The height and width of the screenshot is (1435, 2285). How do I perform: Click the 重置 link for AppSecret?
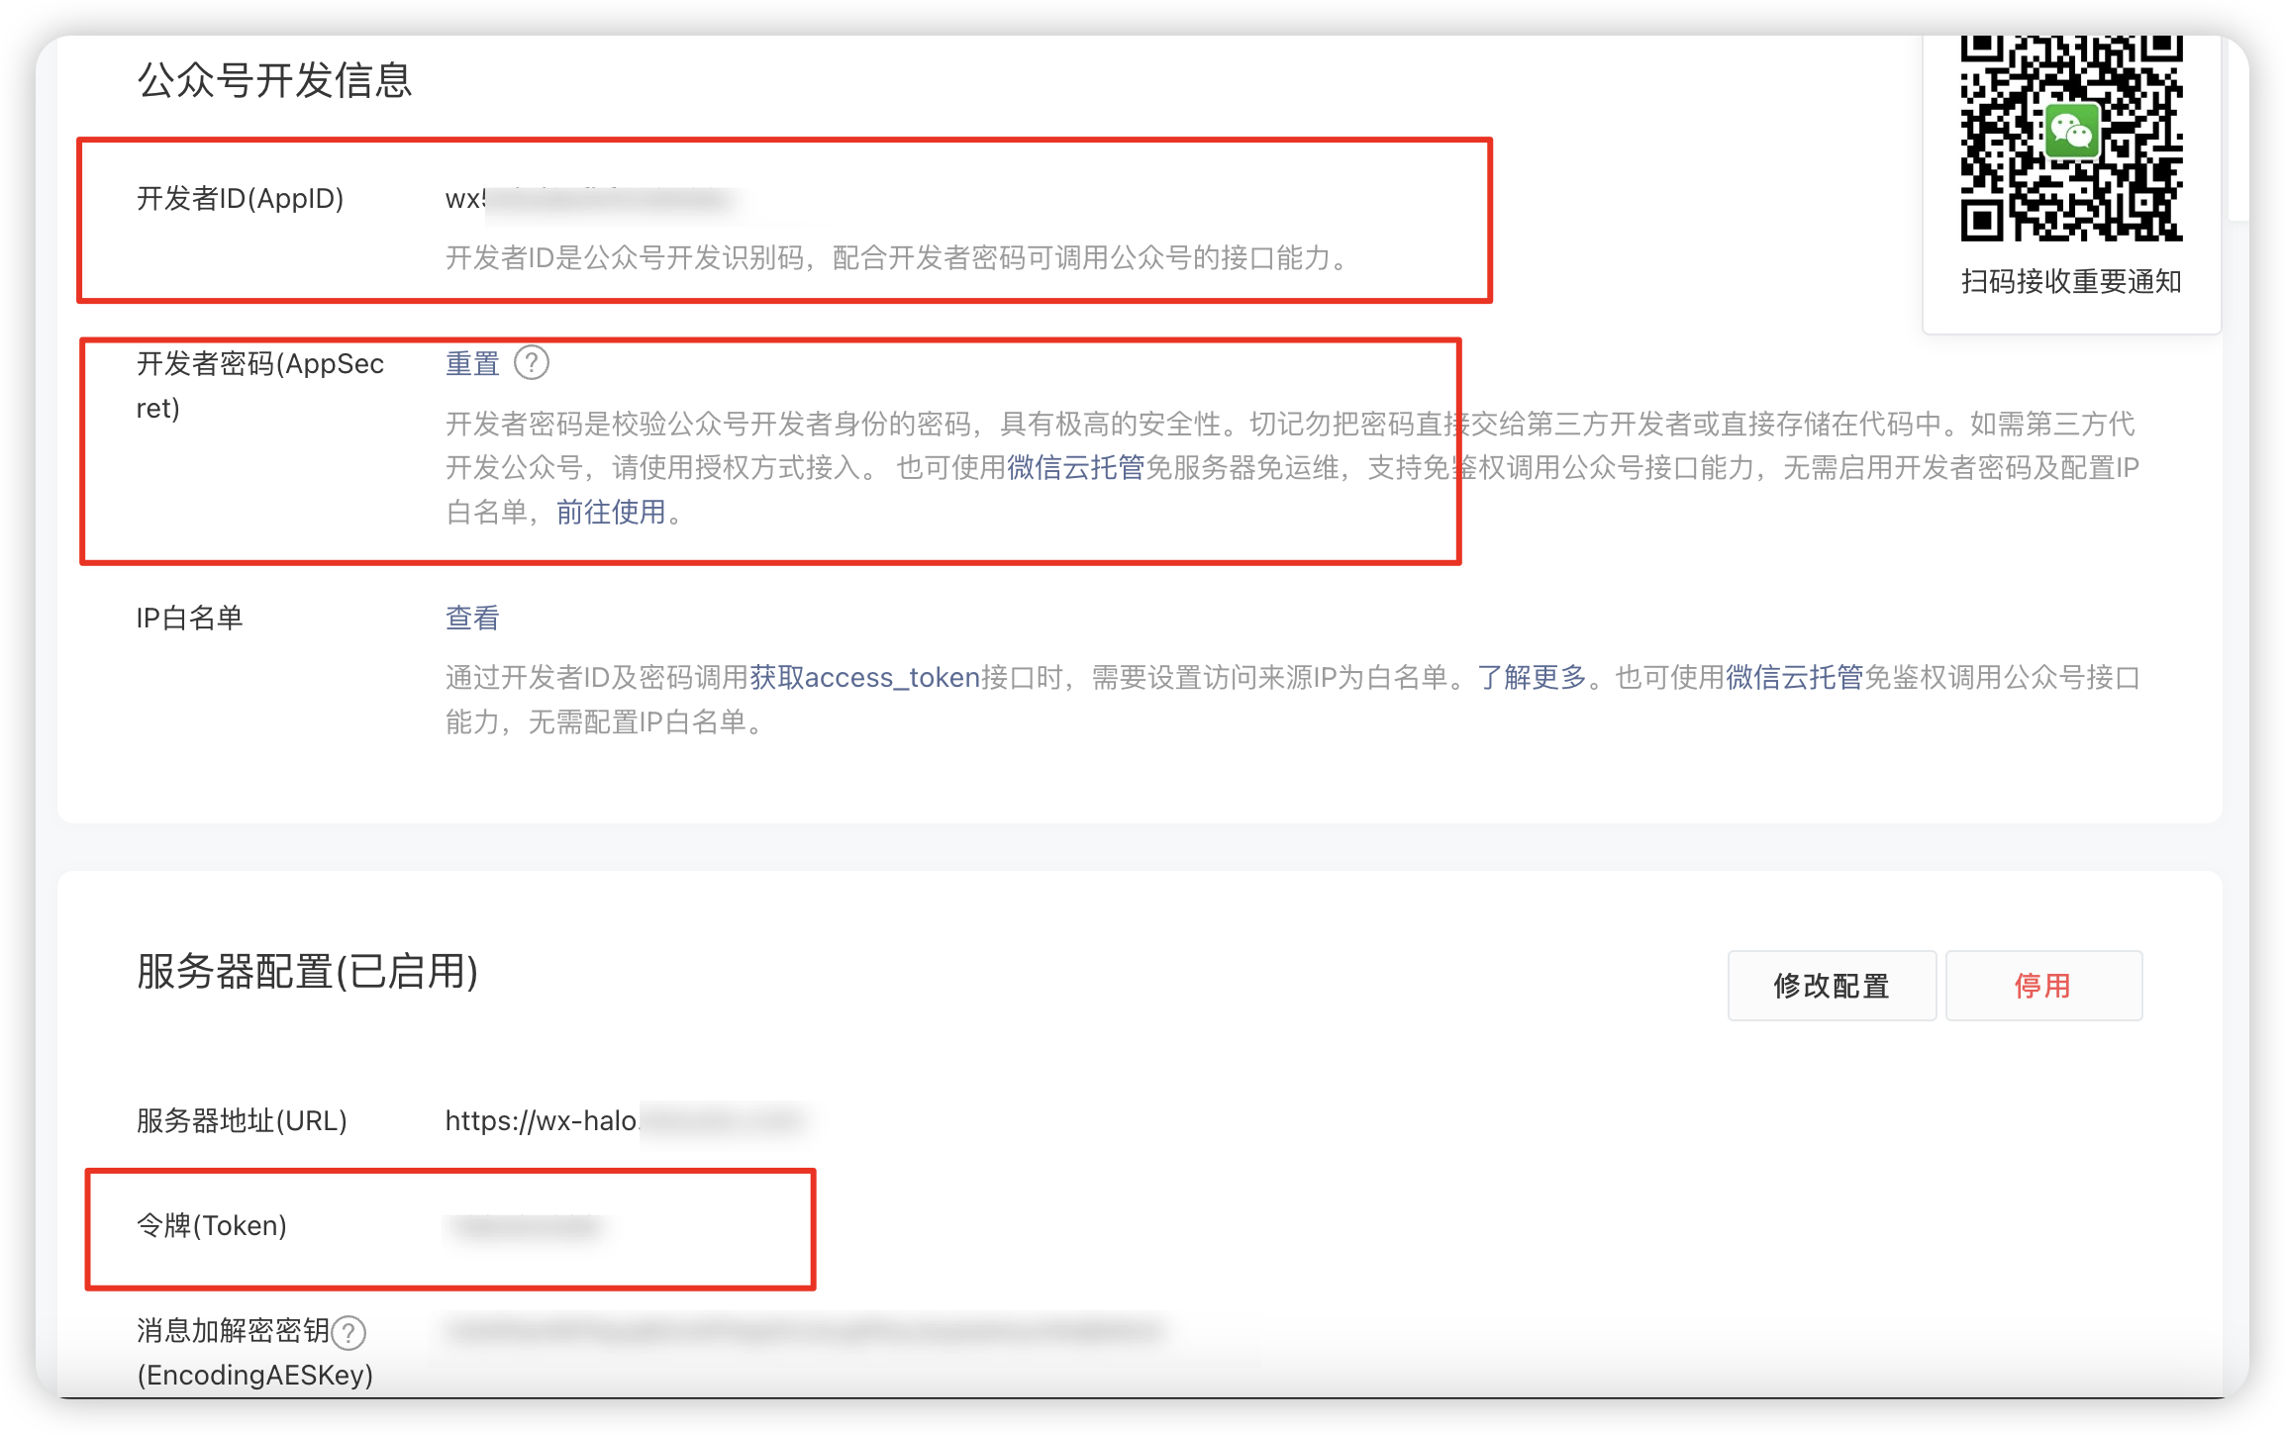click(472, 364)
